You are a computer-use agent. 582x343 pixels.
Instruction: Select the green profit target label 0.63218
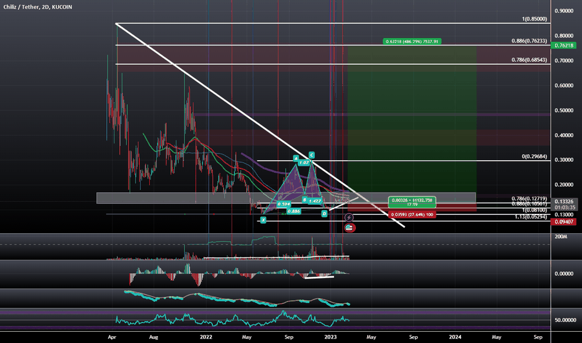tap(412, 42)
